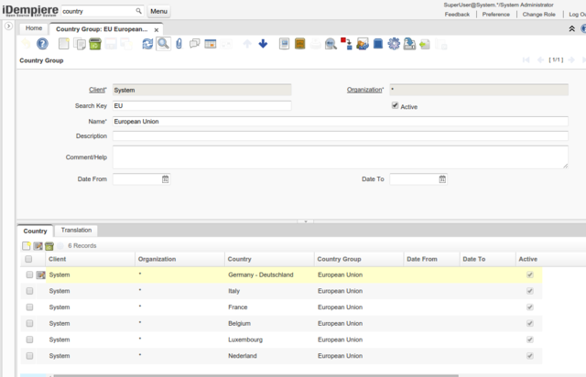Image resolution: width=586 pixels, height=377 pixels.
Task: Click the Preference link
Action: pos(495,15)
